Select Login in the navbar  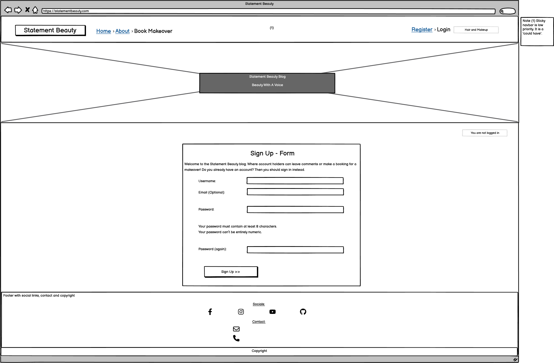[444, 29]
